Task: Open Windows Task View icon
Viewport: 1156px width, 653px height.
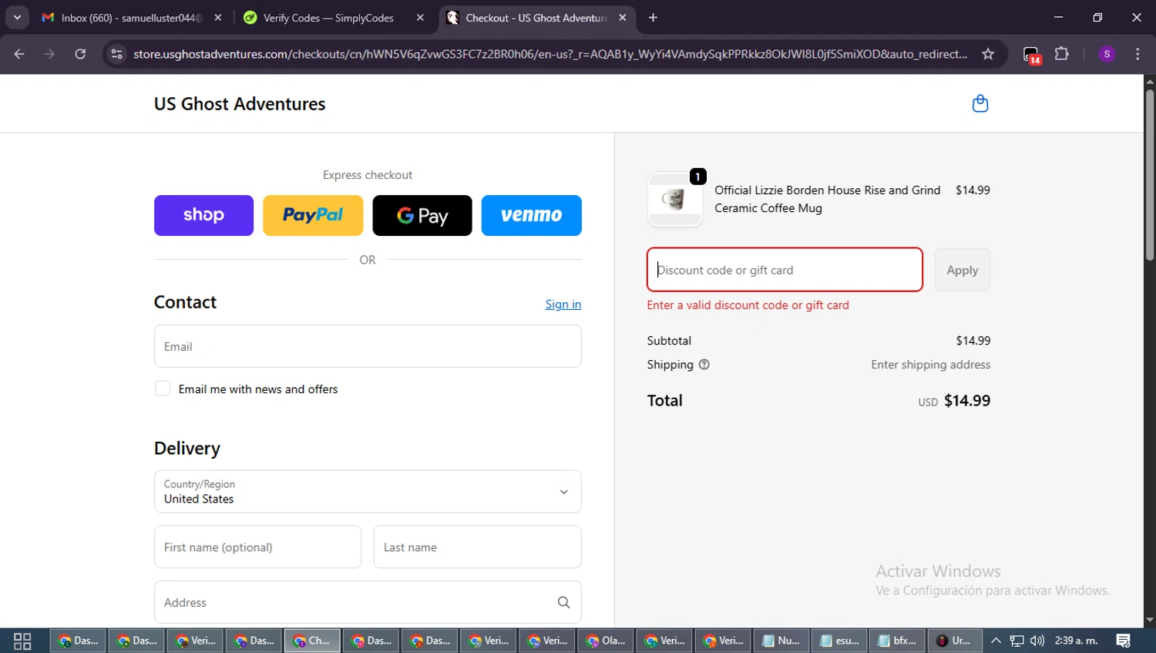Action: click(22, 641)
